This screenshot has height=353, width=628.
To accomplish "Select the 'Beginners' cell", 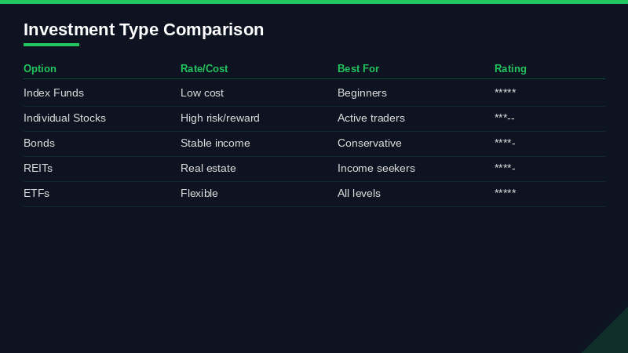I will click(362, 93).
